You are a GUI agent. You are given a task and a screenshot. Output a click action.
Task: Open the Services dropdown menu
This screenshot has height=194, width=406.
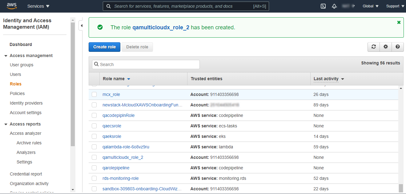click(38, 6)
